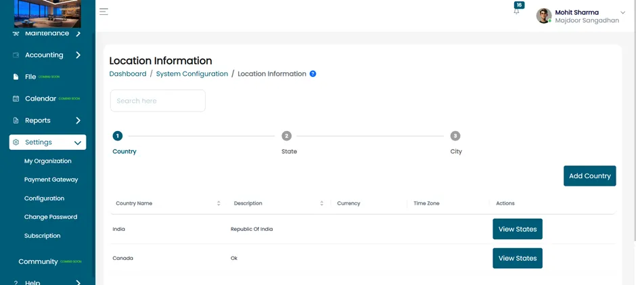Expand the Help menu chevron

78,282
